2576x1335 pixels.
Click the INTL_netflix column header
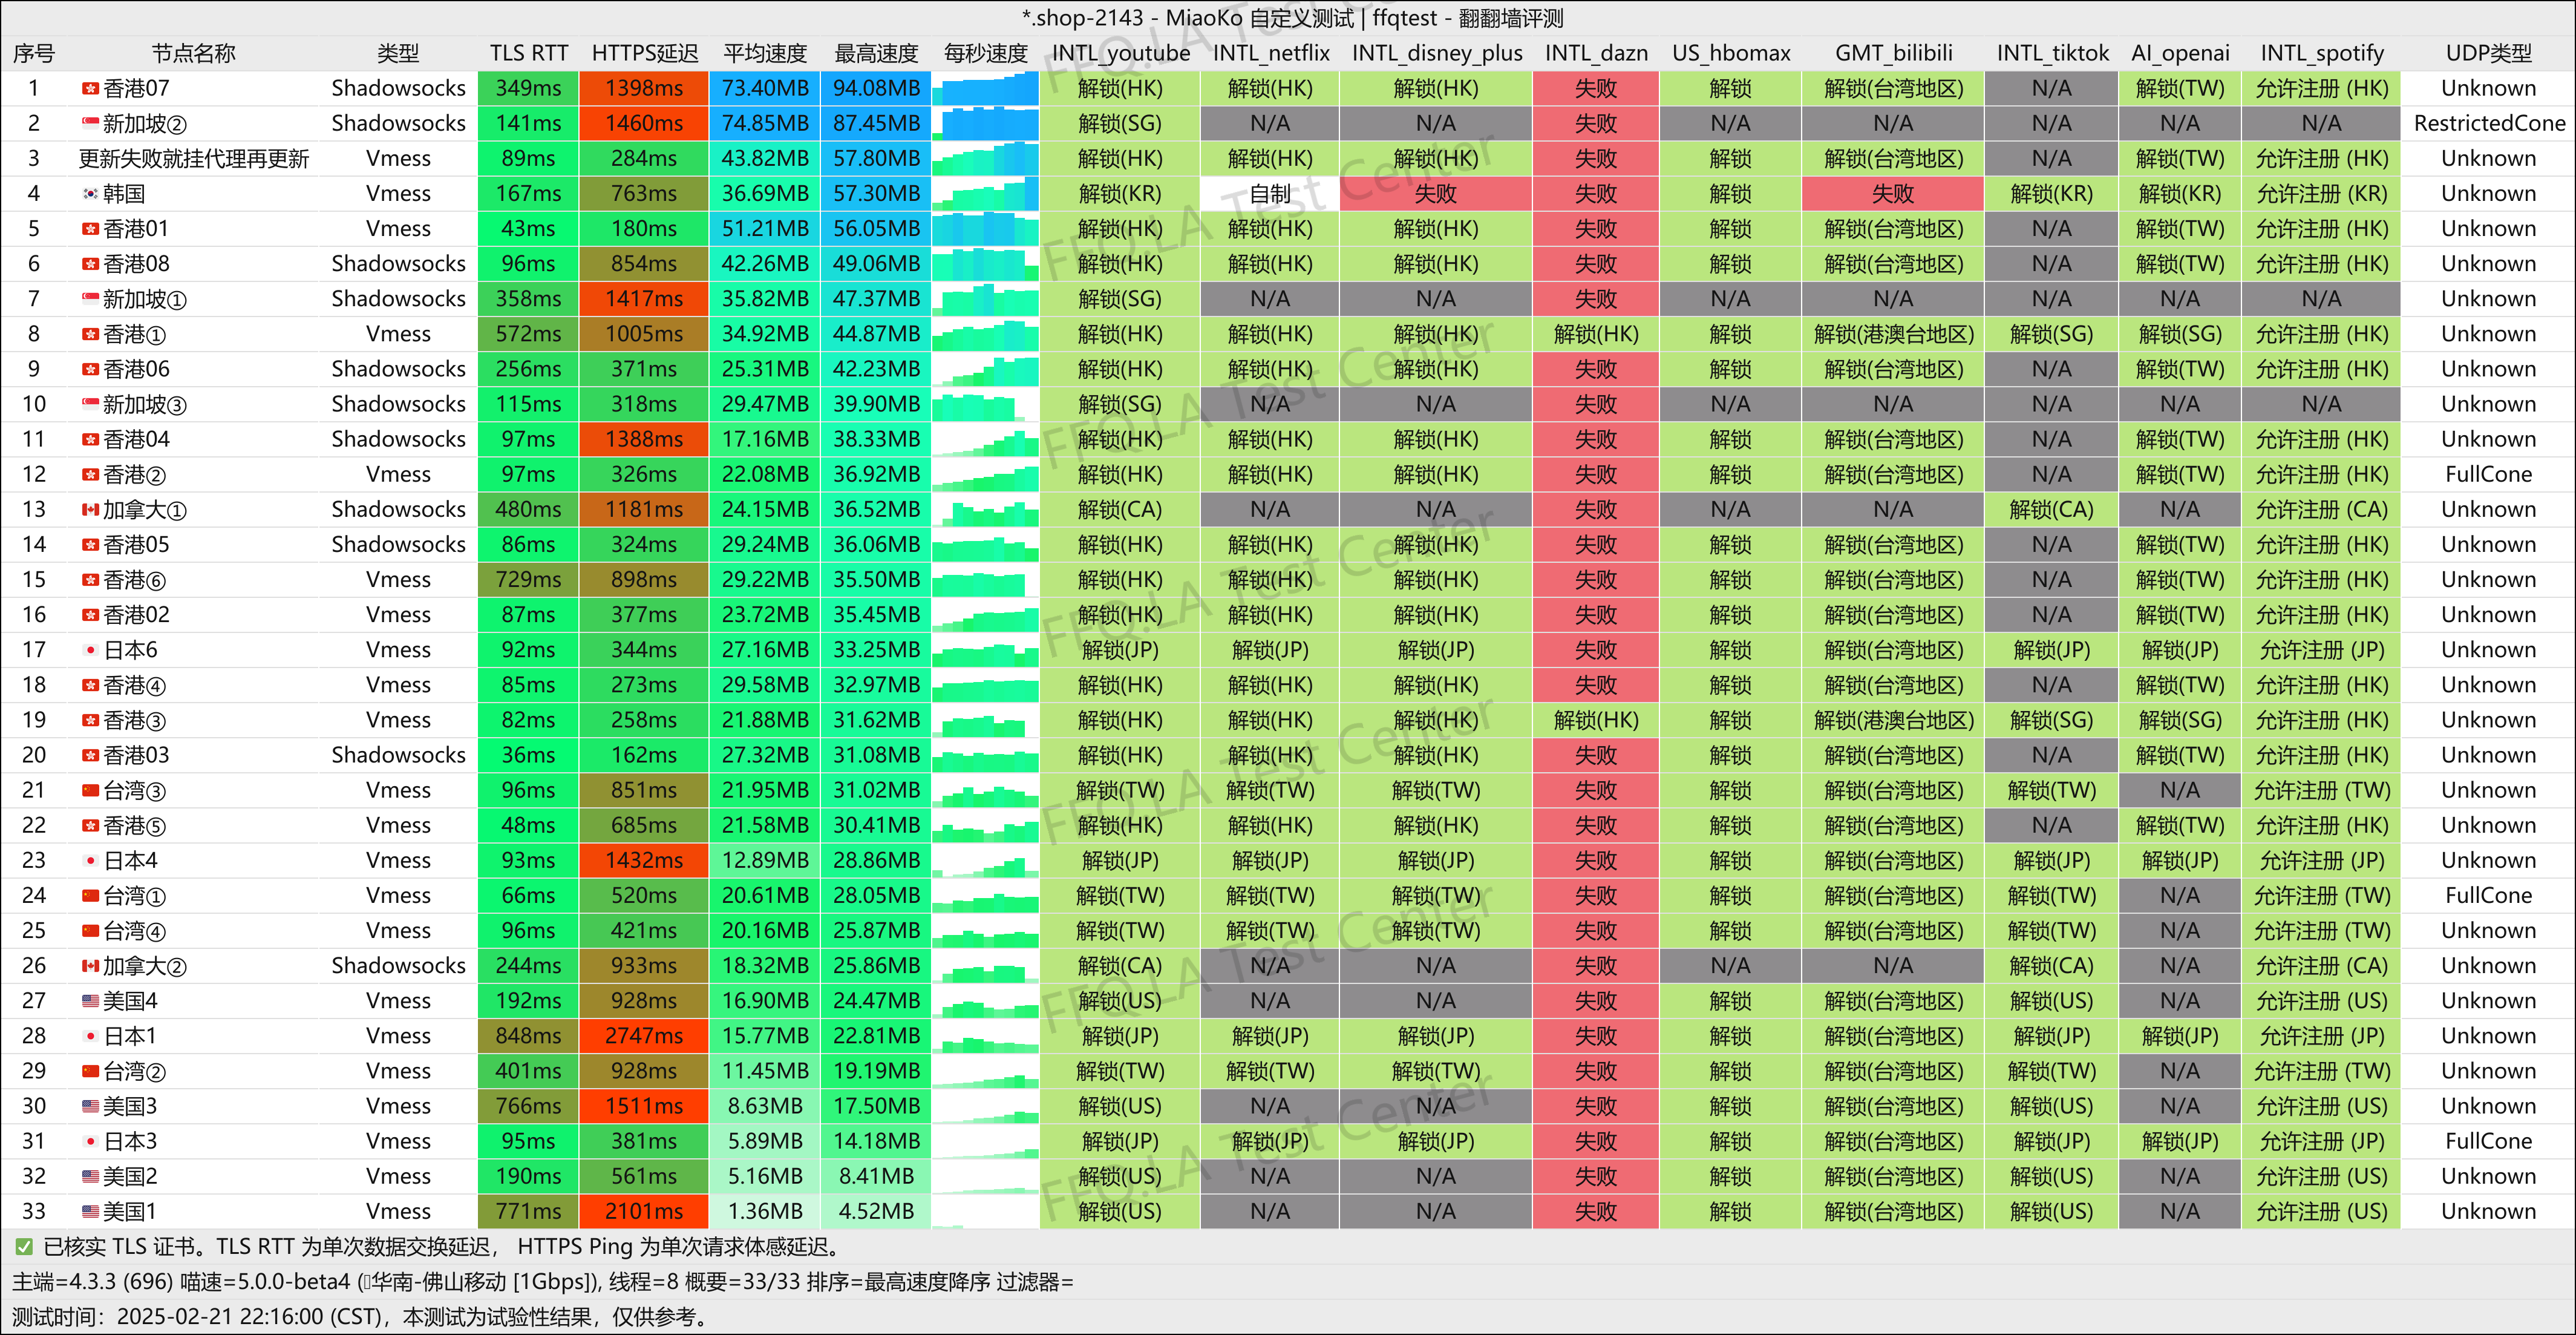1270,53
